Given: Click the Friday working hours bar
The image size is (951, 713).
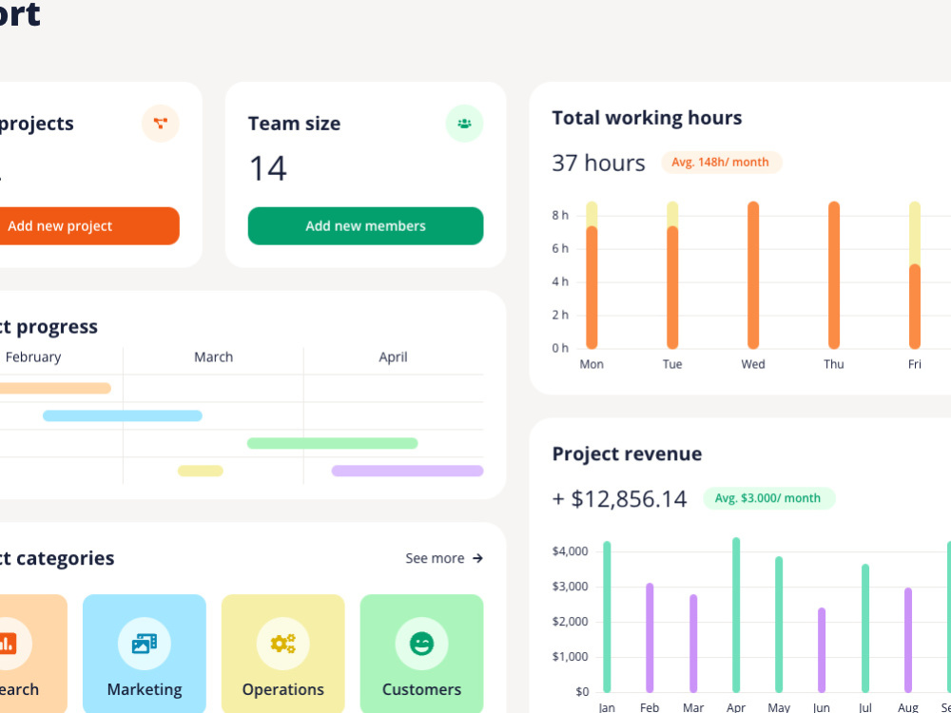Looking at the screenshot, I should click(x=915, y=276).
